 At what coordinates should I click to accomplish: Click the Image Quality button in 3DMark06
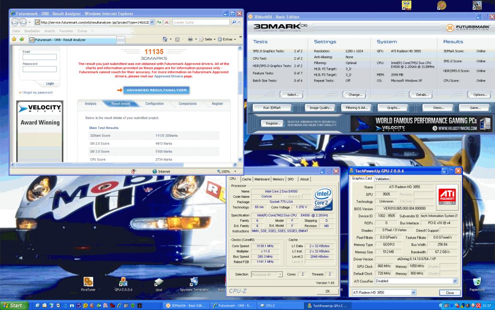pyautogui.click(x=321, y=108)
